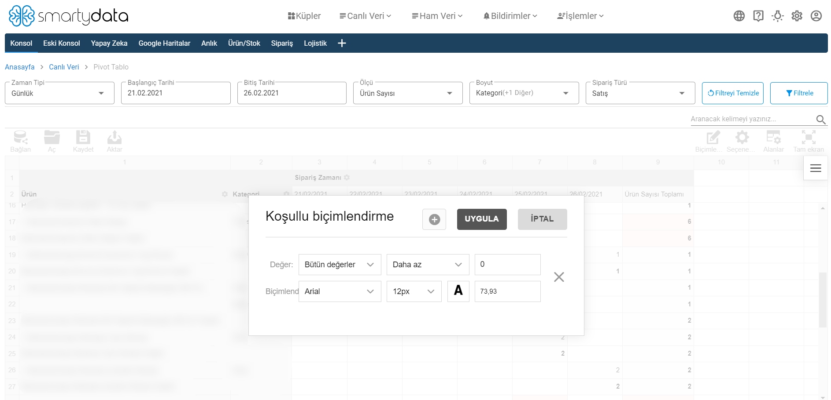Image resolution: width=831 pixels, height=400 pixels.
Task: Click the Bağlan connect toolbar icon
Action: 21,142
